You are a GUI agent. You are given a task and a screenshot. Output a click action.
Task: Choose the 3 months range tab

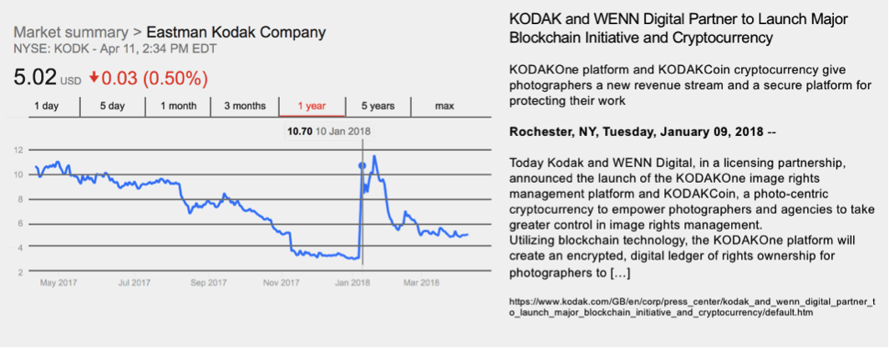[245, 106]
